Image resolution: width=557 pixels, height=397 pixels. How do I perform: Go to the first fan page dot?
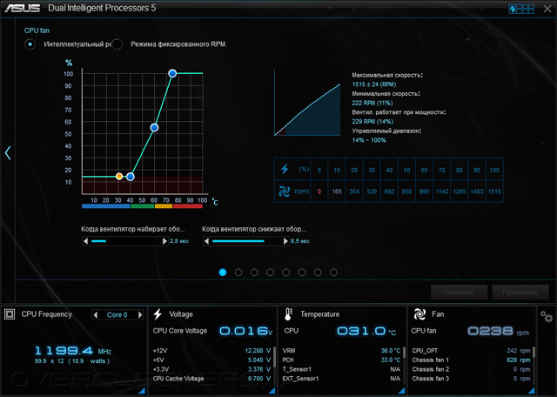click(223, 273)
